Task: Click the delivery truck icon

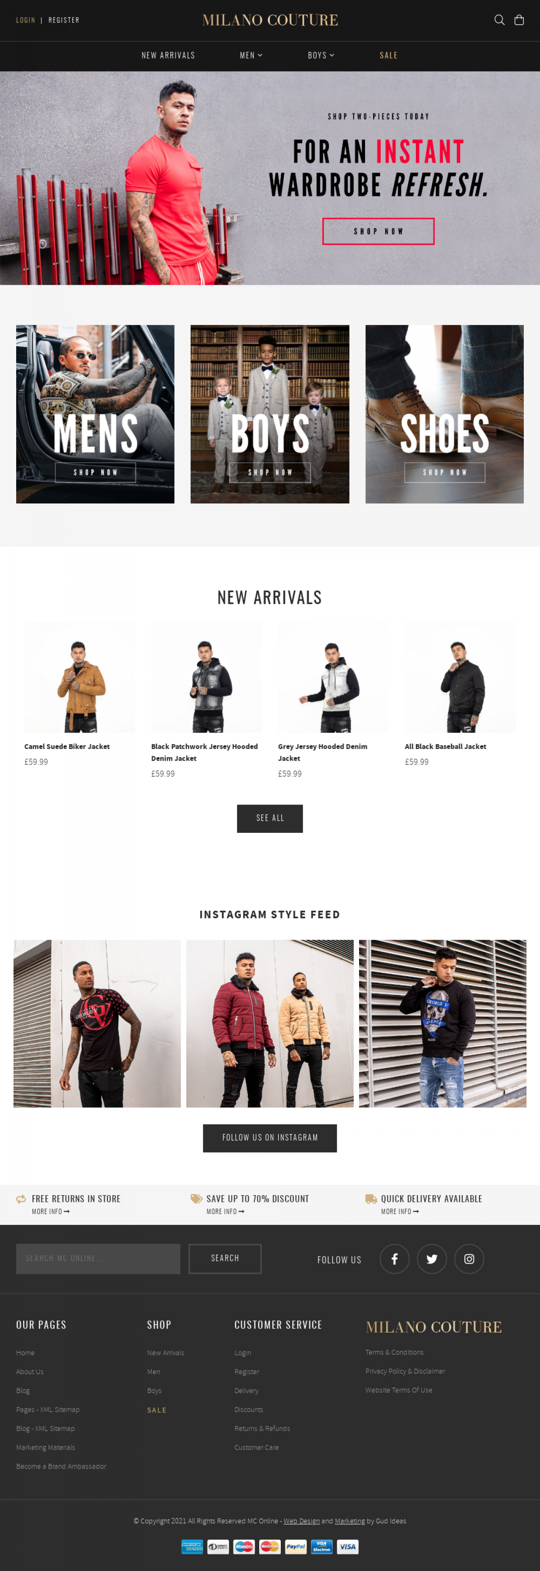Action: pyautogui.click(x=371, y=1199)
